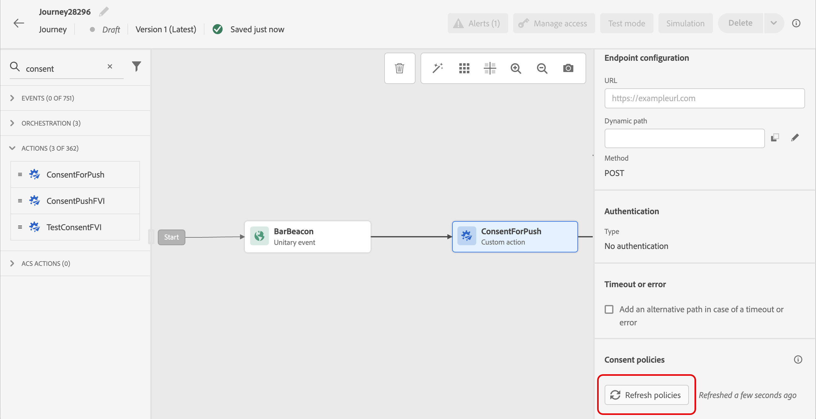This screenshot has height=419, width=816.
Task: Click the magic wand auto-arrange icon
Action: coord(437,68)
